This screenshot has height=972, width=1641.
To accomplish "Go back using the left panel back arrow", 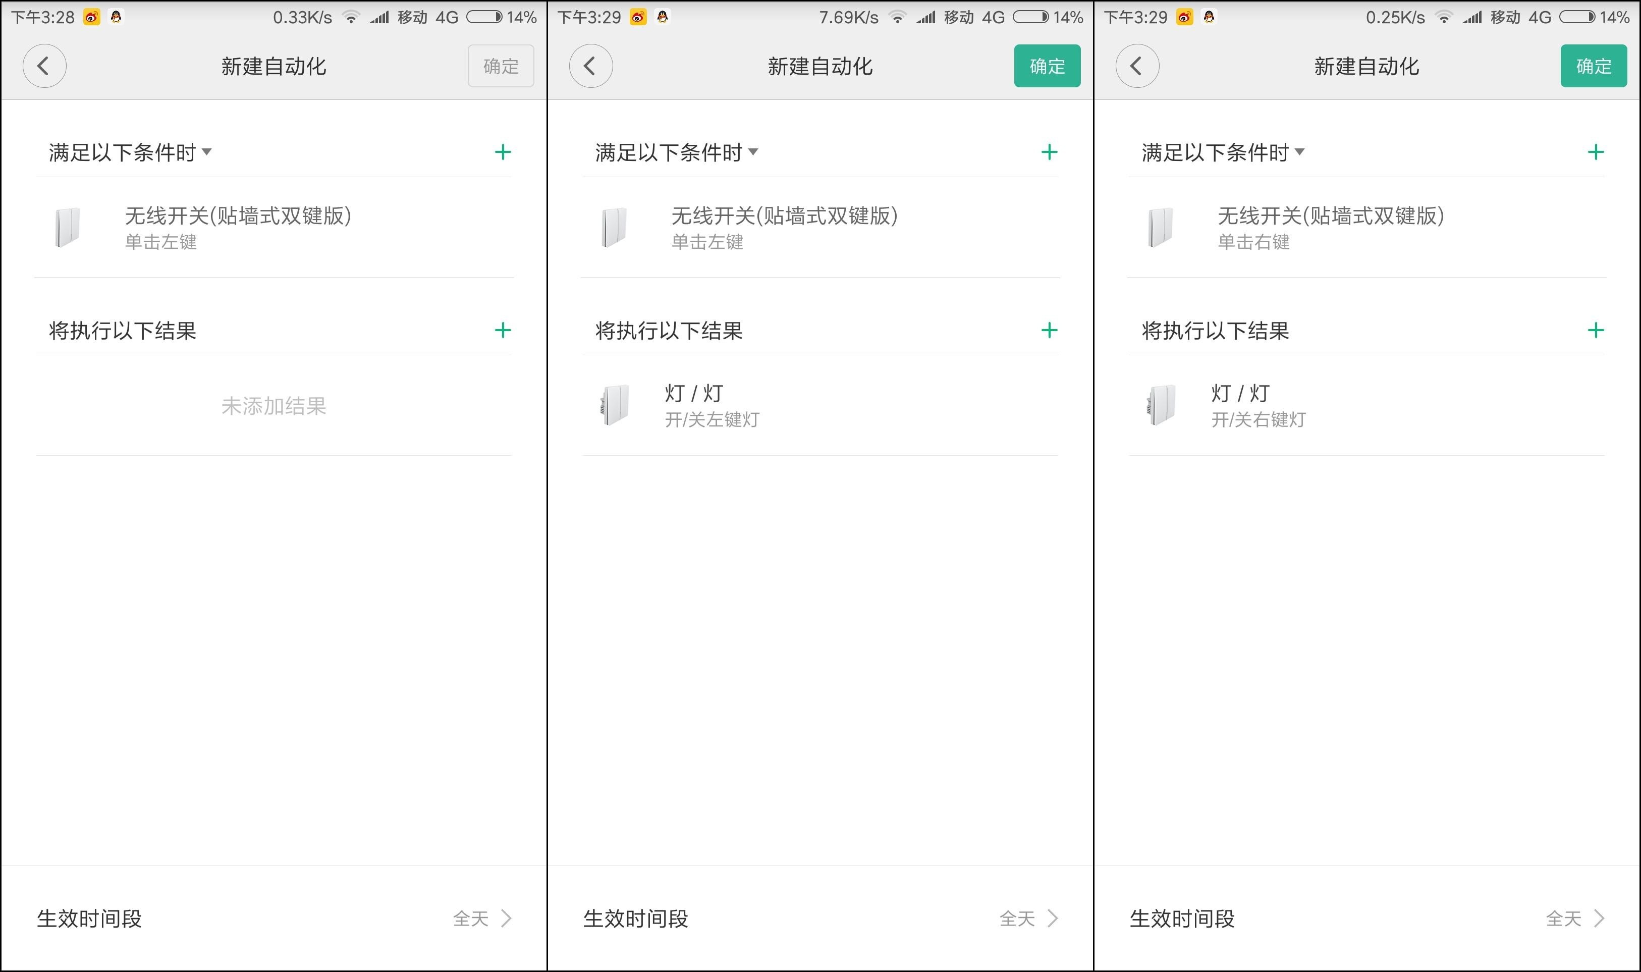I will click(44, 66).
